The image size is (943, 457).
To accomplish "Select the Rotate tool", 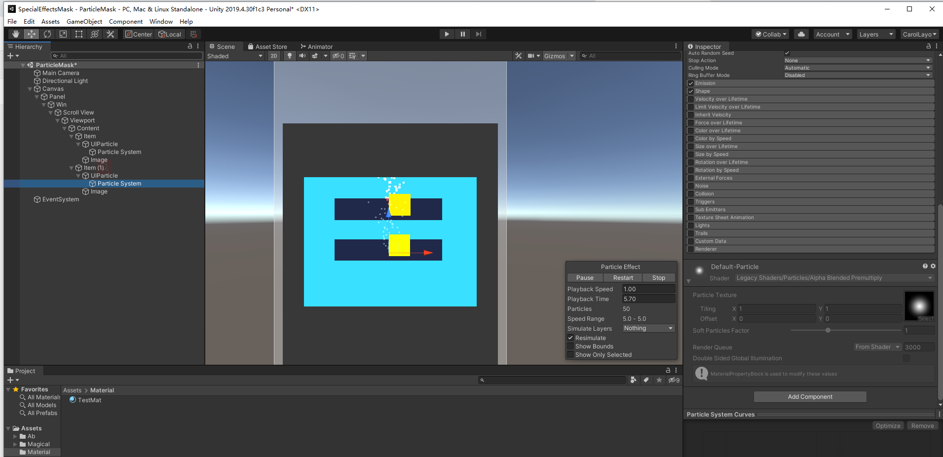I will (47, 34).
